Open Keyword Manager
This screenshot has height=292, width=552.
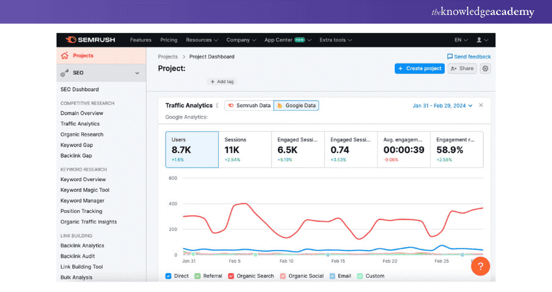pos(82,201)
